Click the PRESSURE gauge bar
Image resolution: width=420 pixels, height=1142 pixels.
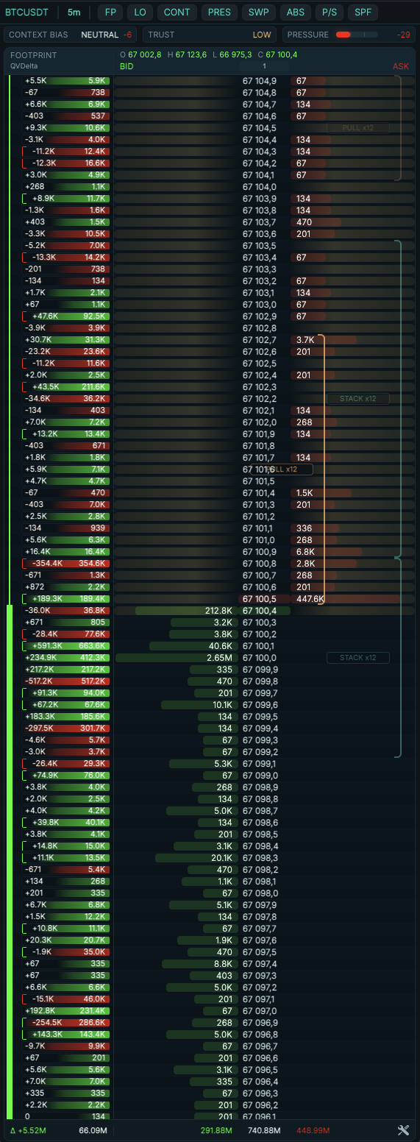(x=356, y=35)
